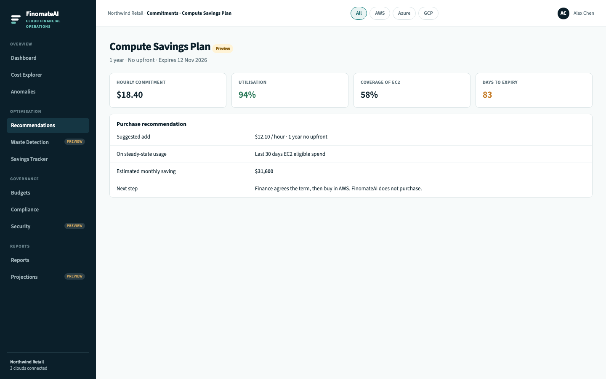This screenshot has width=606, height=379.
Task: Filter by AWS cloud
Action: [380, 13]
